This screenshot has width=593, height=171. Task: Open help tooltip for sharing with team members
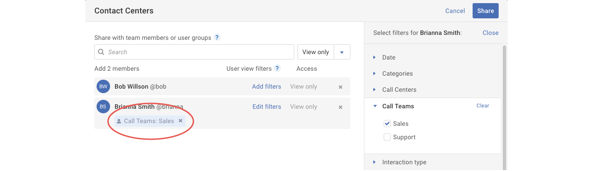tap(217, 38)
